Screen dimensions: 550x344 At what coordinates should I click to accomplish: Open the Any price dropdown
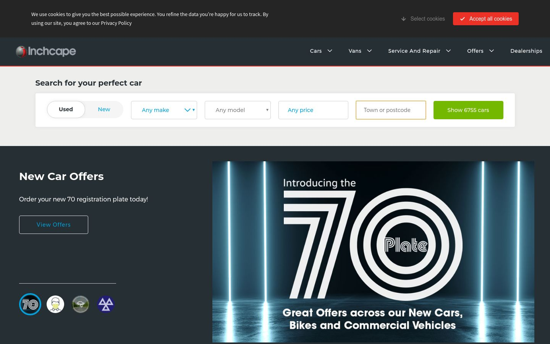click(x=313, y=110)
